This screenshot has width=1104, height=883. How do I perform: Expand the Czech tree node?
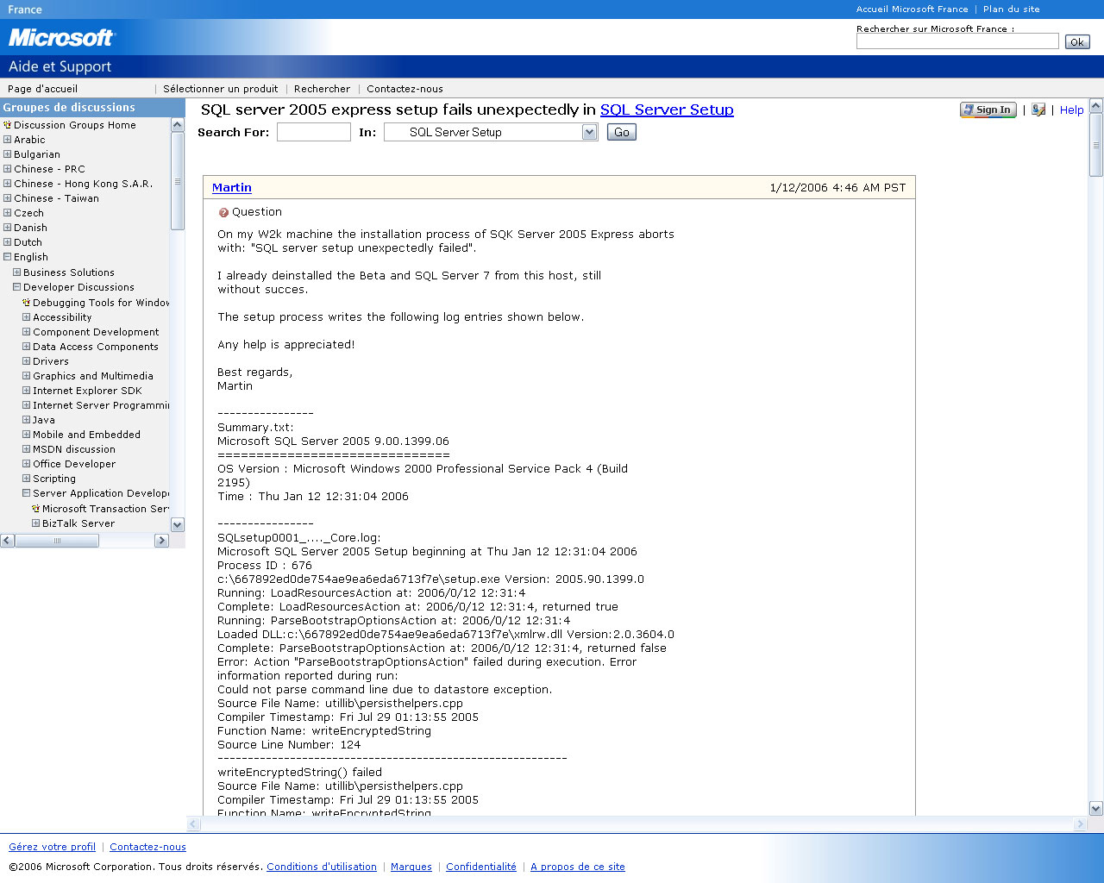click(x=7, y=213)
